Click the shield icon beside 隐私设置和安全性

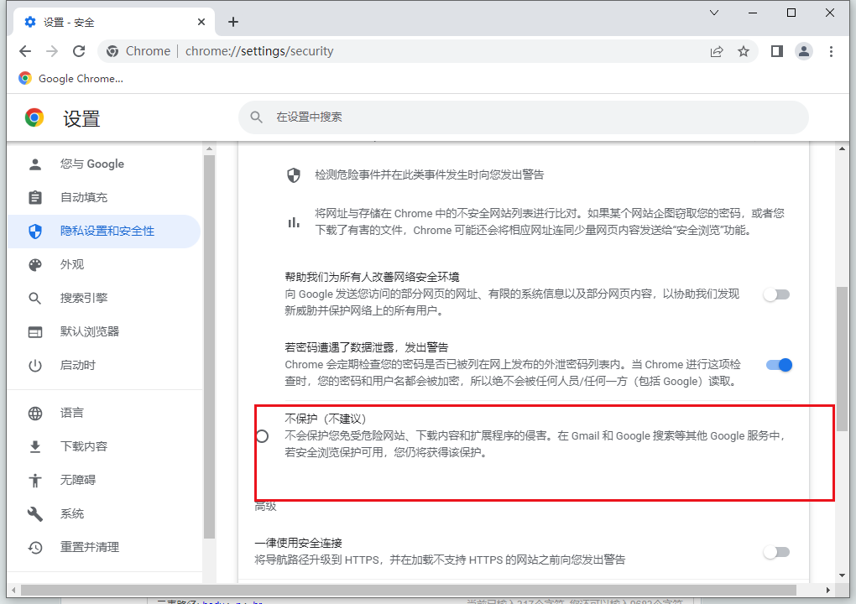coord(35,232)
